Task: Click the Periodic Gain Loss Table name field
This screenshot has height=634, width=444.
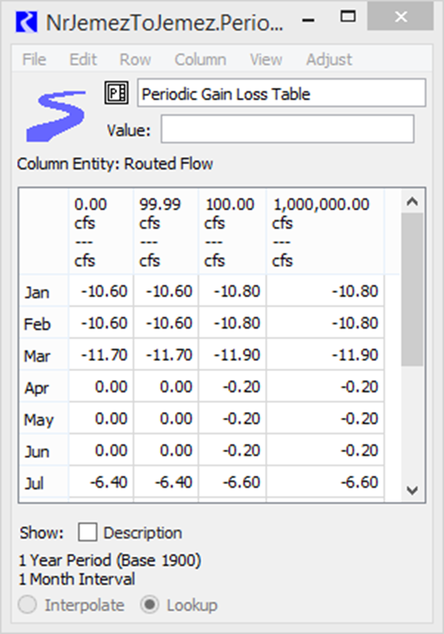Action: pyautogui.click(x=281, y=93)
